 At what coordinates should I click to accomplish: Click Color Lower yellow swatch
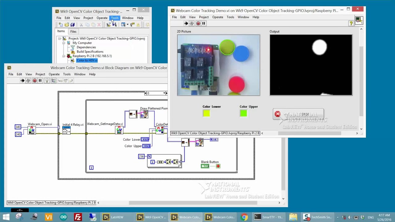pos(206,113)
